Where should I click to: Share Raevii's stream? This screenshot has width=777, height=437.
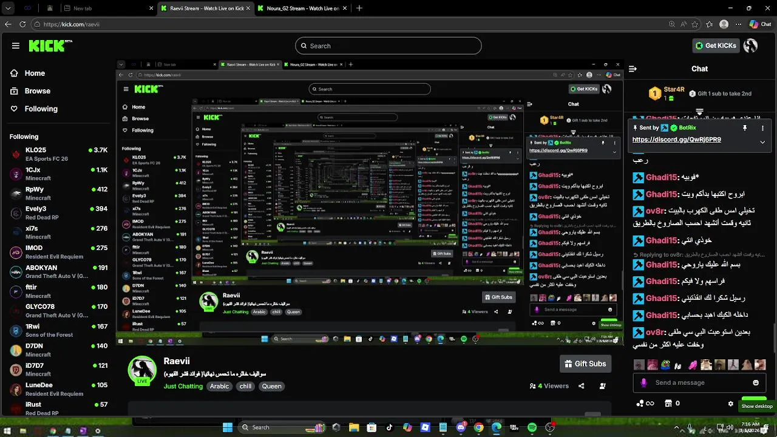click(x=582, y=385)
